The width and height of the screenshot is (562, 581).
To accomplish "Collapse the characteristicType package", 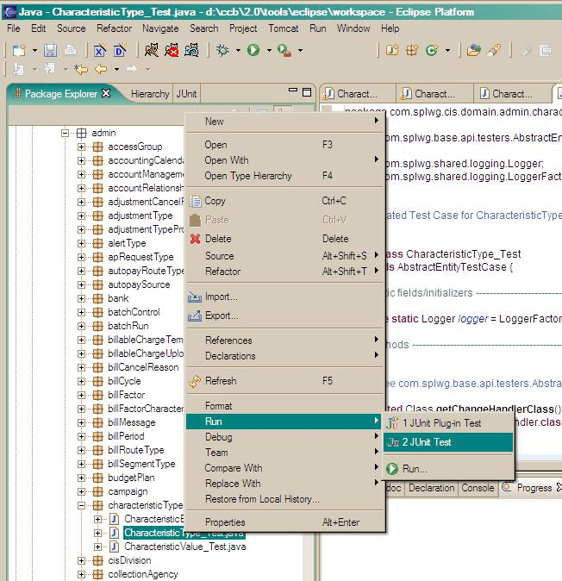I will tap(82, 505).
